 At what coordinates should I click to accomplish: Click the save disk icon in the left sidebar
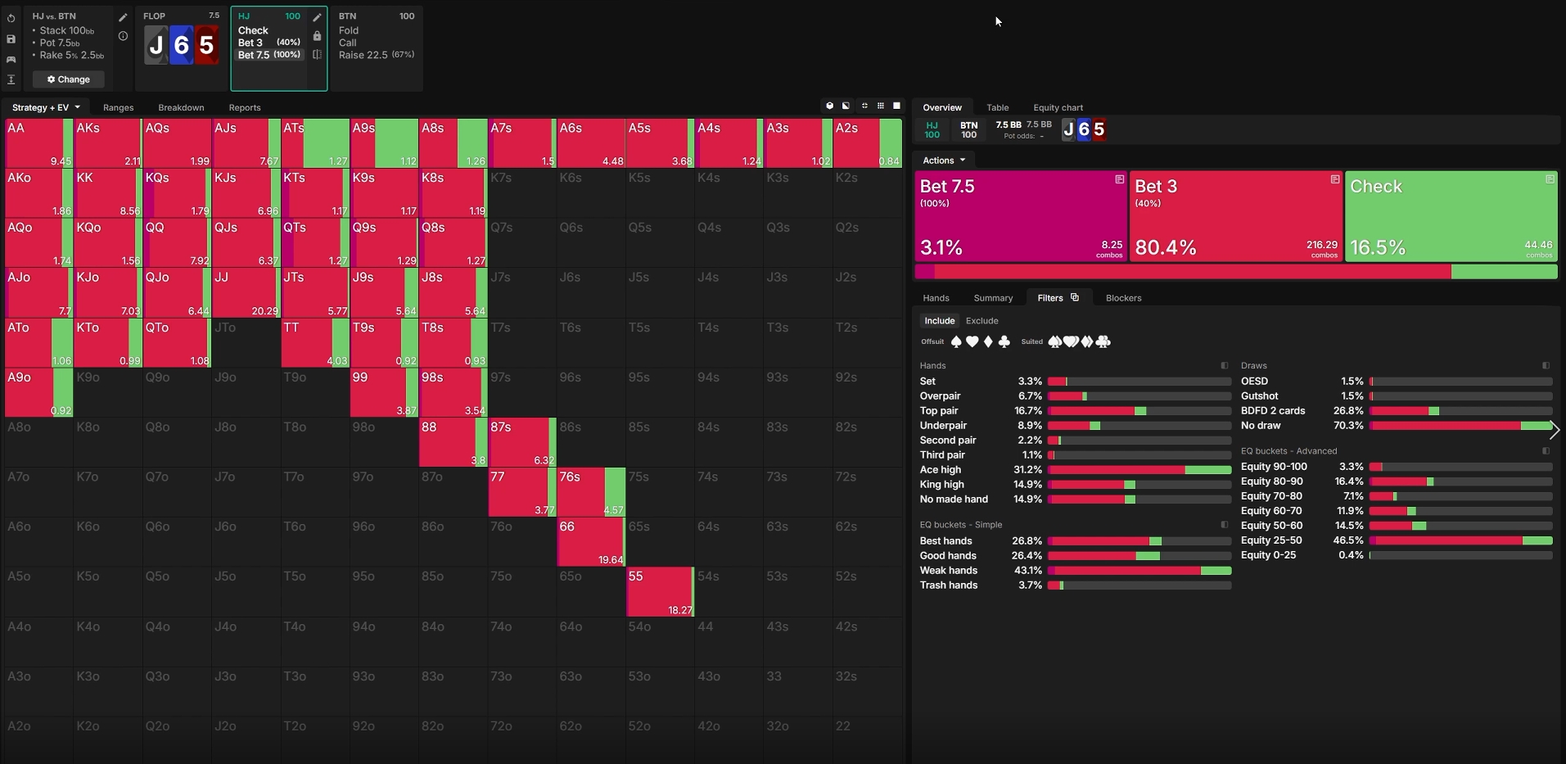coord(11,38)
